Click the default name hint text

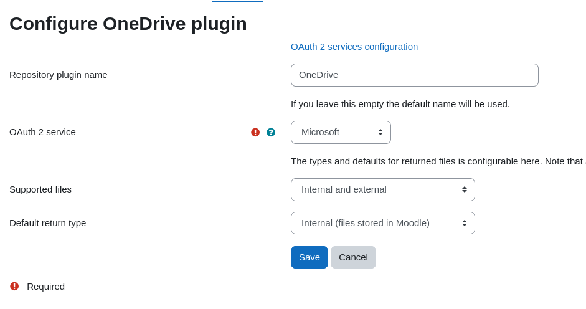400,104
